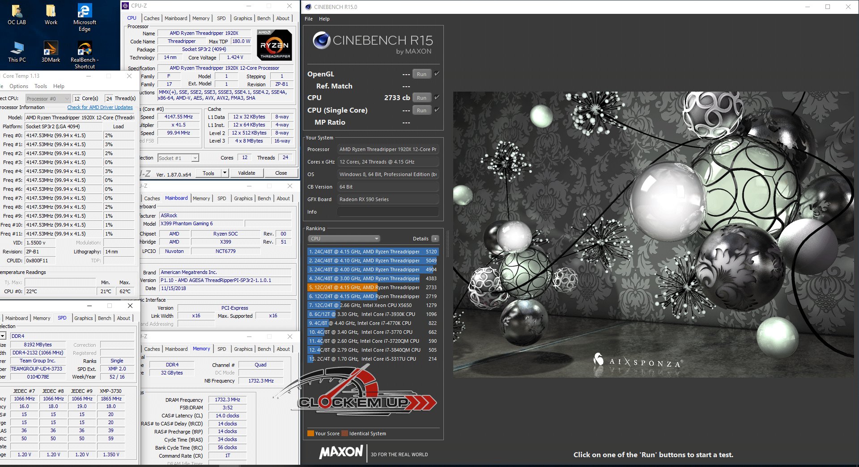Toggle the CPU test checkbox
The width and height of the screenshot is (859, 467).
click(x=437, y=97)
